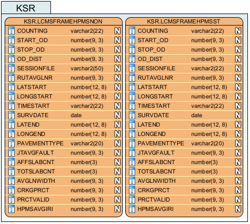Select varchar2(50) type of SESSIONFILE in LCMSFRAMEHPMSNON
The height and width of the screenshot is (224, 250).
tap(87, 68)
